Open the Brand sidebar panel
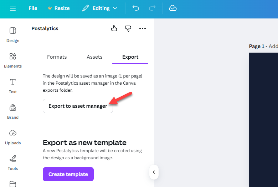This screenshot has height=187, width=278. click(13, 112)
